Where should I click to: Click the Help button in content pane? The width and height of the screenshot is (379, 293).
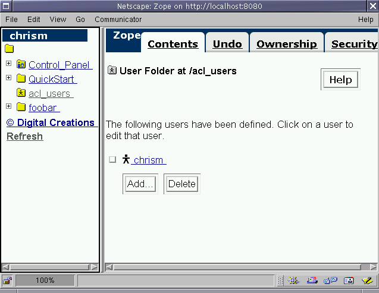click(x=340, y=80)
